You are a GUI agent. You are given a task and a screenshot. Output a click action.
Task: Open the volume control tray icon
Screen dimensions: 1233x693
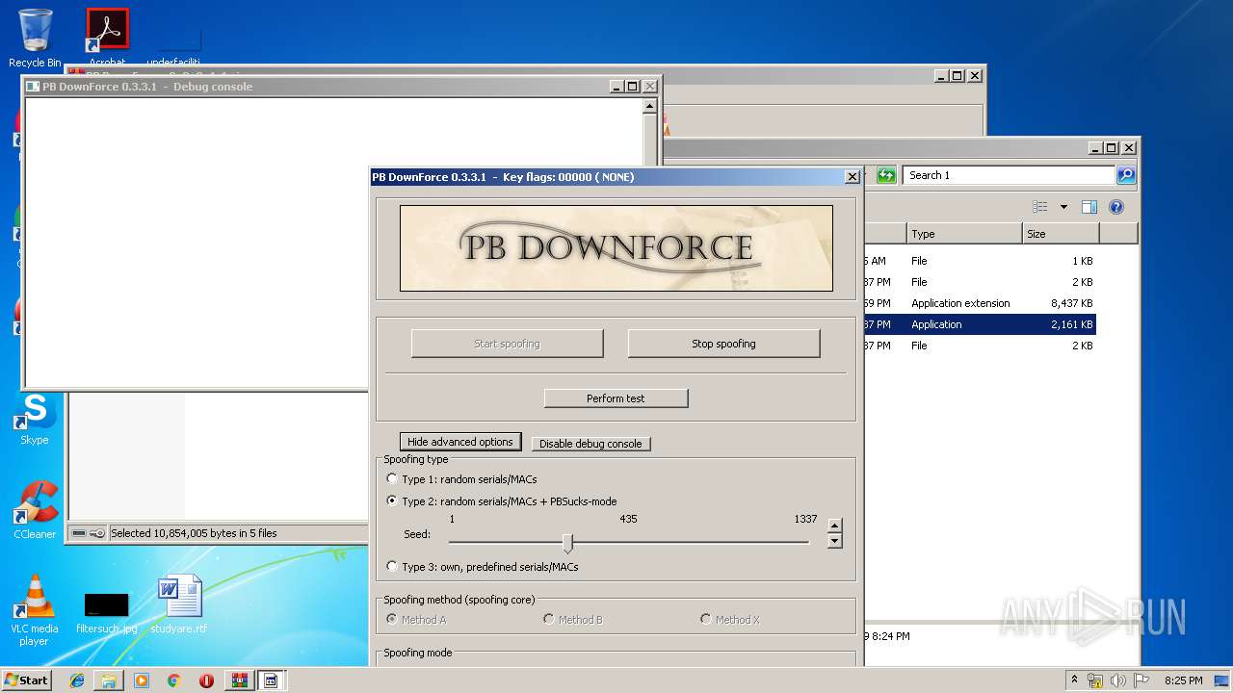[1118, 680]
